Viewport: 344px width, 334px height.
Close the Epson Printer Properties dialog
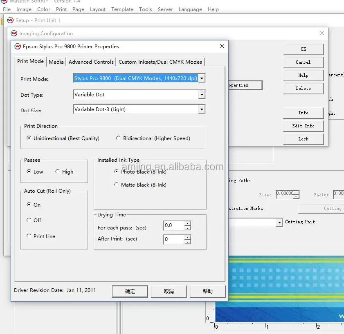[222, 47]
